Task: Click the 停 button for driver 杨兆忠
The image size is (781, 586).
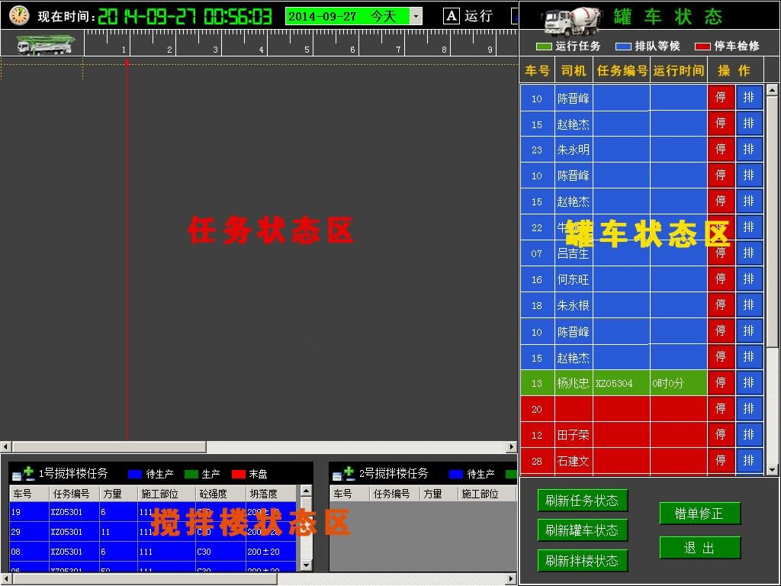Action: tap(721, 383)
